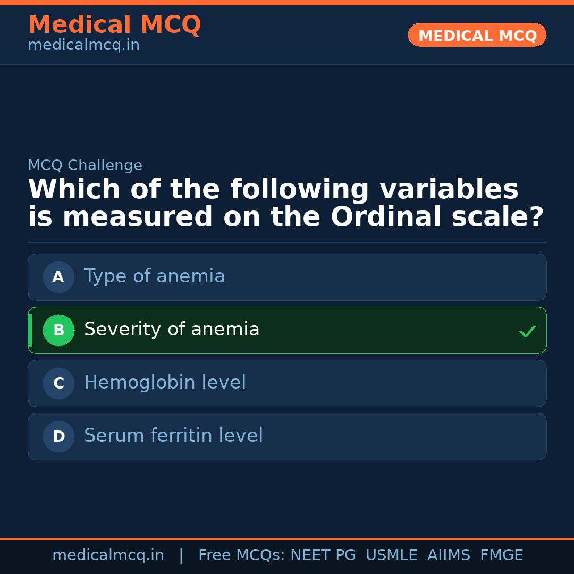Click the circled letter A badge

click(58, 277)
